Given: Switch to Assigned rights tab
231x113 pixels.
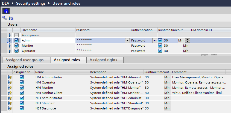Looking at the screenshot, I should pos(103,60).
